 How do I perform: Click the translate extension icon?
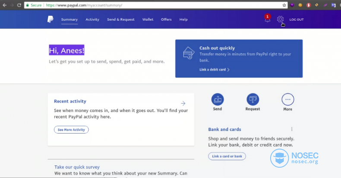point(333,5)
